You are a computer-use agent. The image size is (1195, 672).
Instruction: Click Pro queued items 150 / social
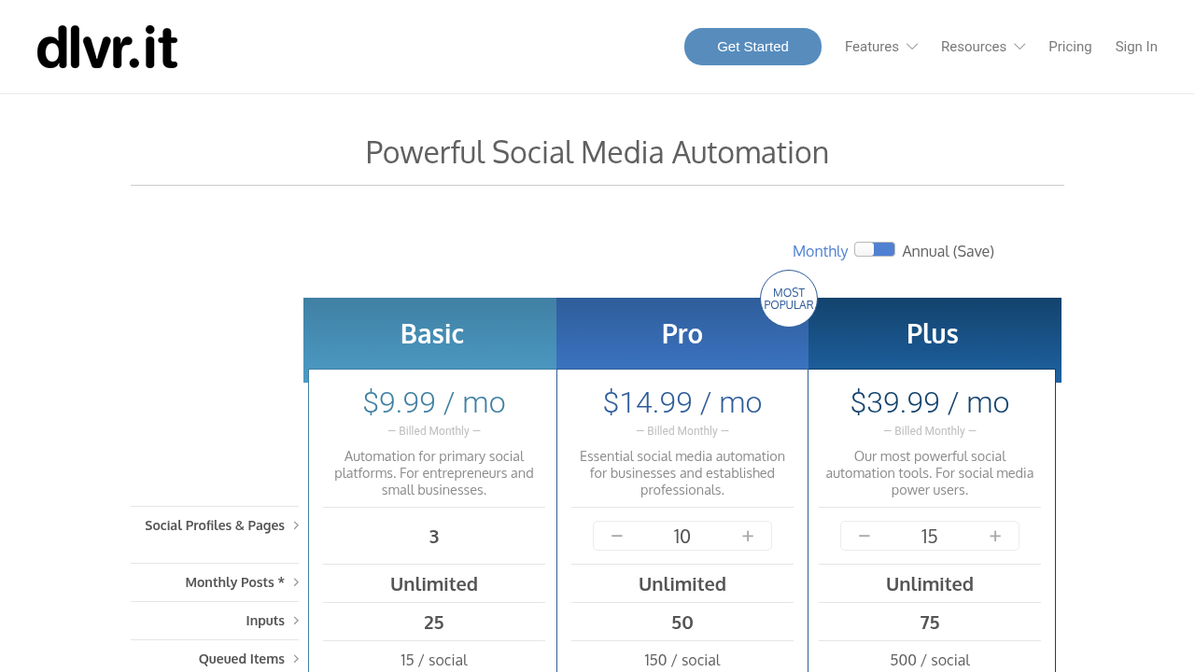682,660
